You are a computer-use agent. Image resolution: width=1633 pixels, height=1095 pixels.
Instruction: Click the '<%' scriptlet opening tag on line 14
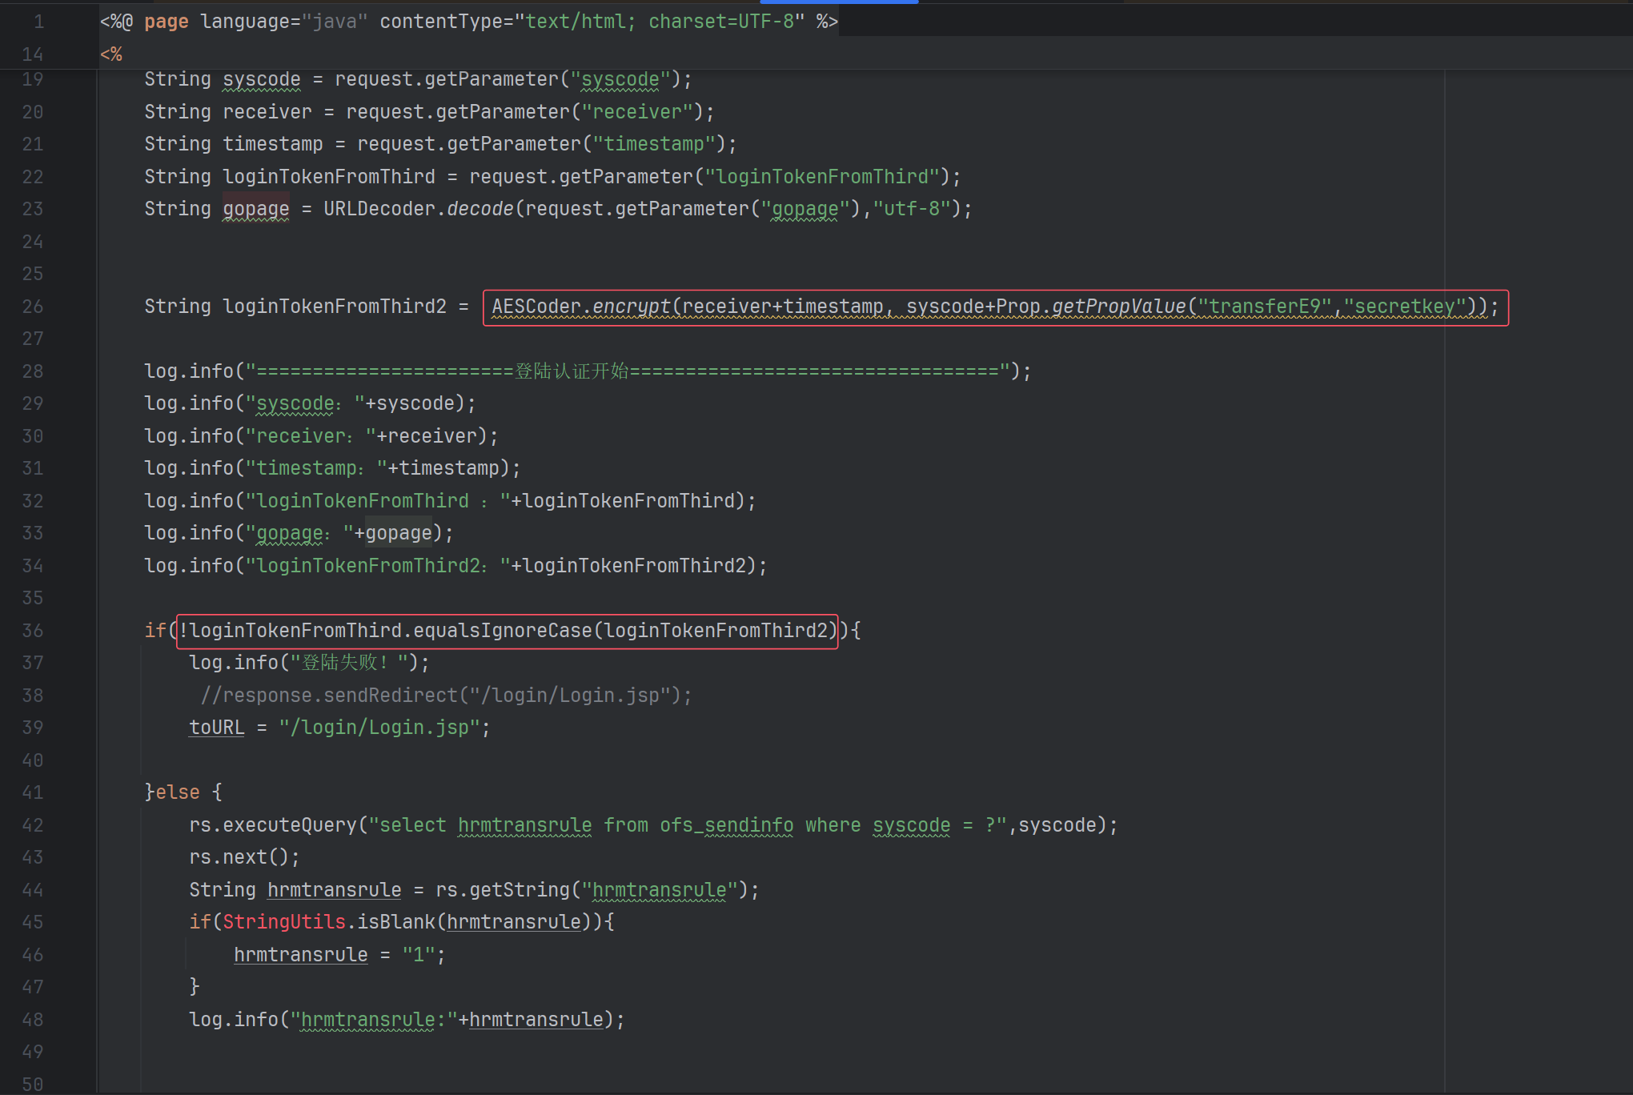pyautogui.click(x=111, y=54)
